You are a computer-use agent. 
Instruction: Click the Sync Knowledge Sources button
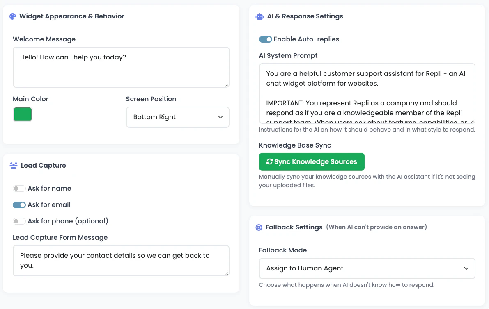312,162
